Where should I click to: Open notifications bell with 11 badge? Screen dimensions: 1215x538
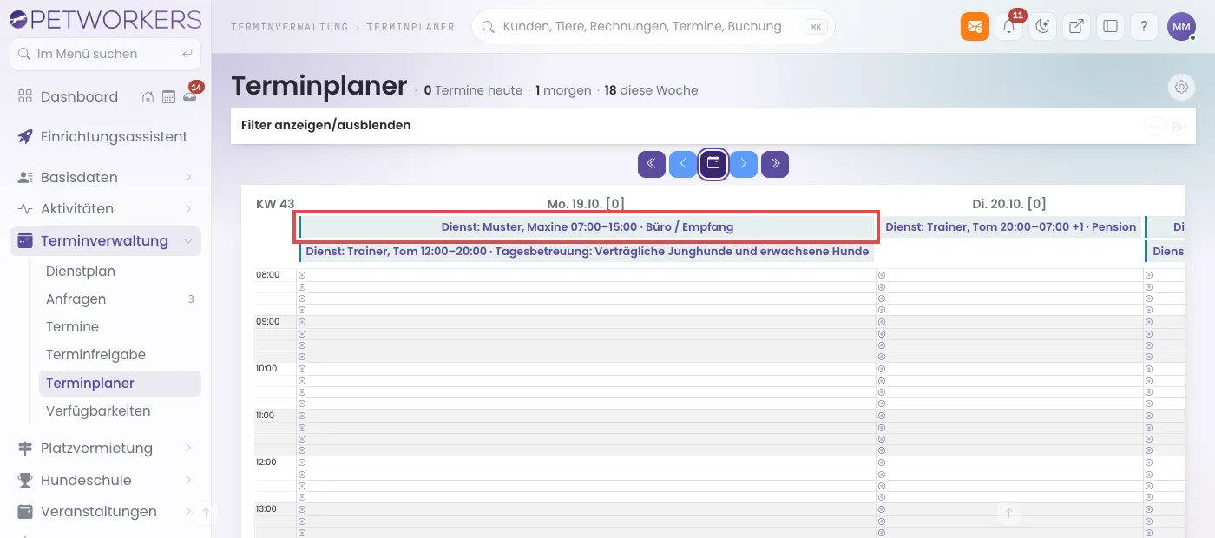(1008, 26)
